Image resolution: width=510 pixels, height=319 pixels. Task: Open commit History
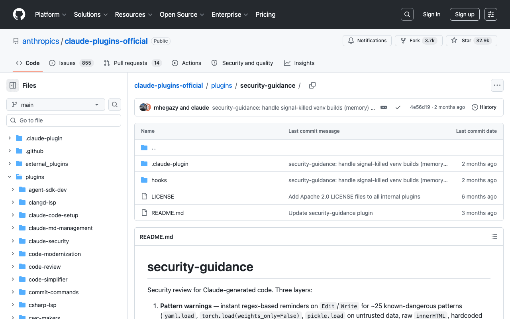[484, 107]
